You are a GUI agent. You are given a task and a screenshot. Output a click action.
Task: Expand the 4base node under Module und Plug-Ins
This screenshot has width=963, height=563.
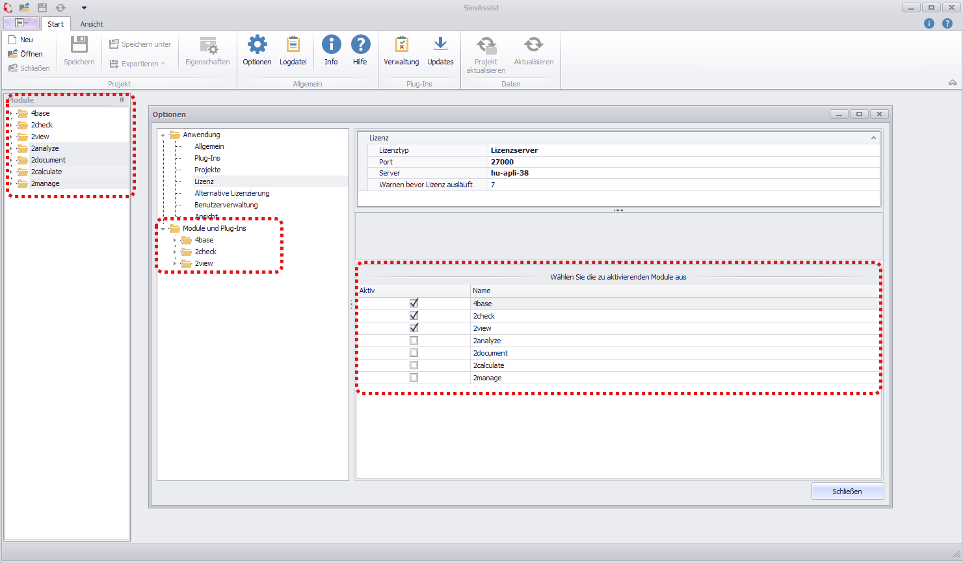click(176, 240)
